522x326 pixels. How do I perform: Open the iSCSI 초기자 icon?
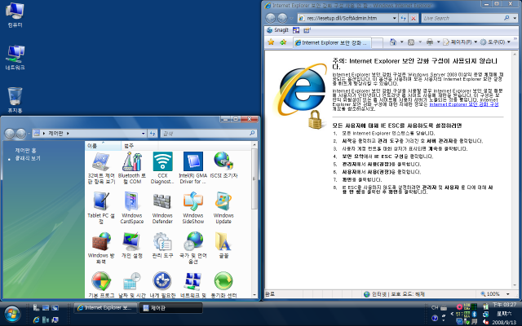[223, 165]
